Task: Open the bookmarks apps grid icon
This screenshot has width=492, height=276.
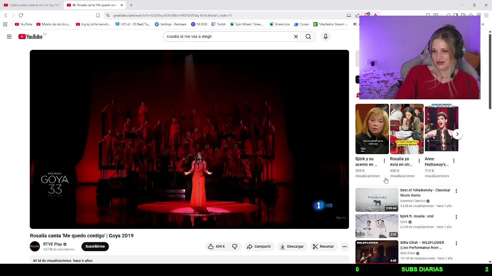Action: point(5,24)
